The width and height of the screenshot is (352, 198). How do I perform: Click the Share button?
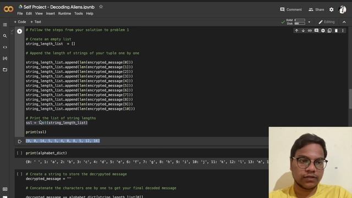tap(316, 10)
